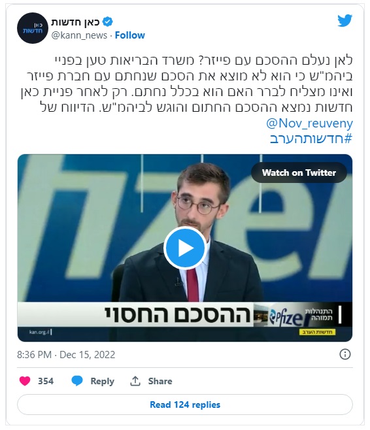The height and width of the screenshot is (430, 370).
Task: Click the כאן חדשות display name
Action: pos(75,22)
